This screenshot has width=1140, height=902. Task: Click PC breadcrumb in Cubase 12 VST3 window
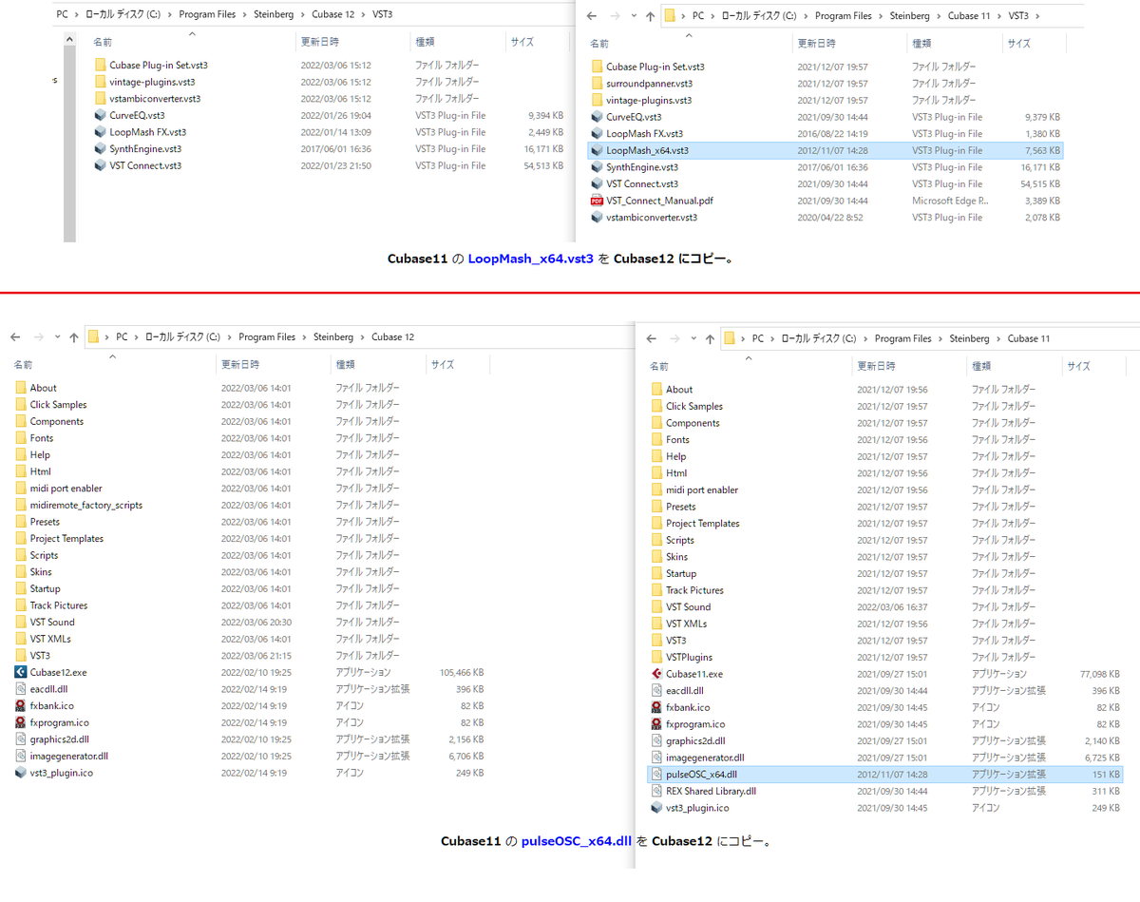[63, 14]
